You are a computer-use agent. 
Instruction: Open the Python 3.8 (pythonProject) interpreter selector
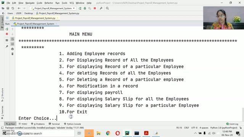click(224, 128)
